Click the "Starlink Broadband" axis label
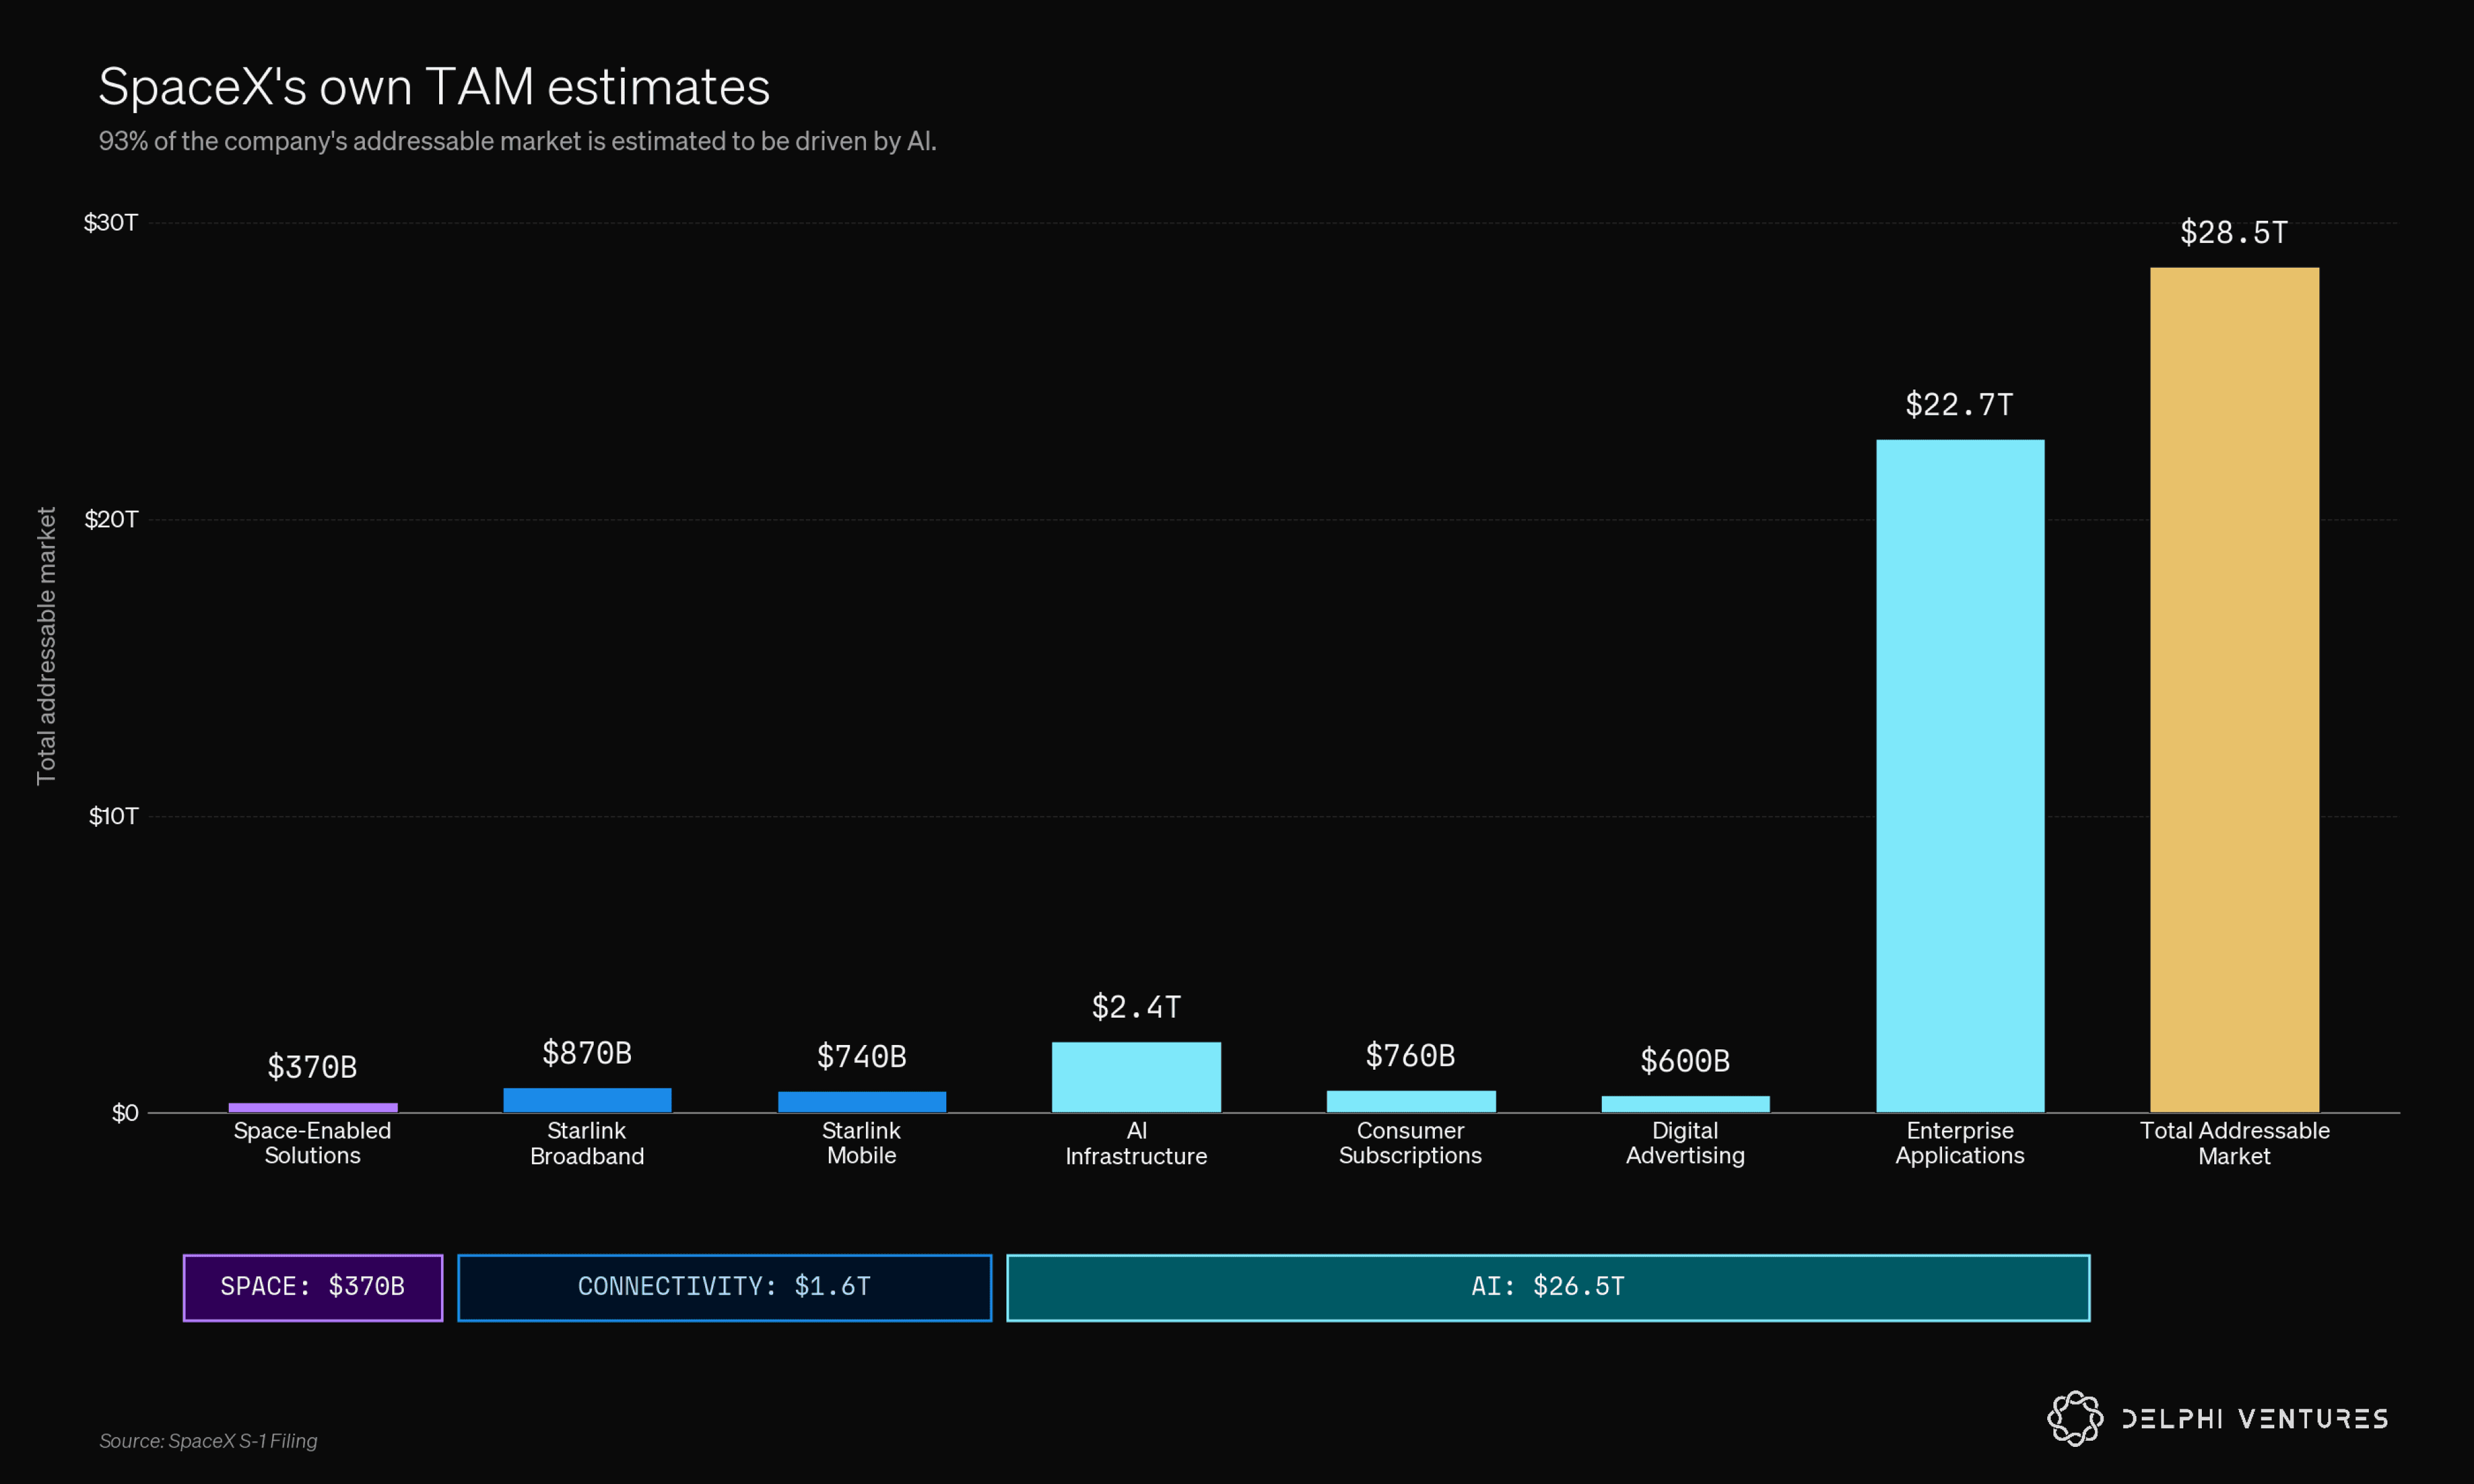 (x=587, y=1143)
